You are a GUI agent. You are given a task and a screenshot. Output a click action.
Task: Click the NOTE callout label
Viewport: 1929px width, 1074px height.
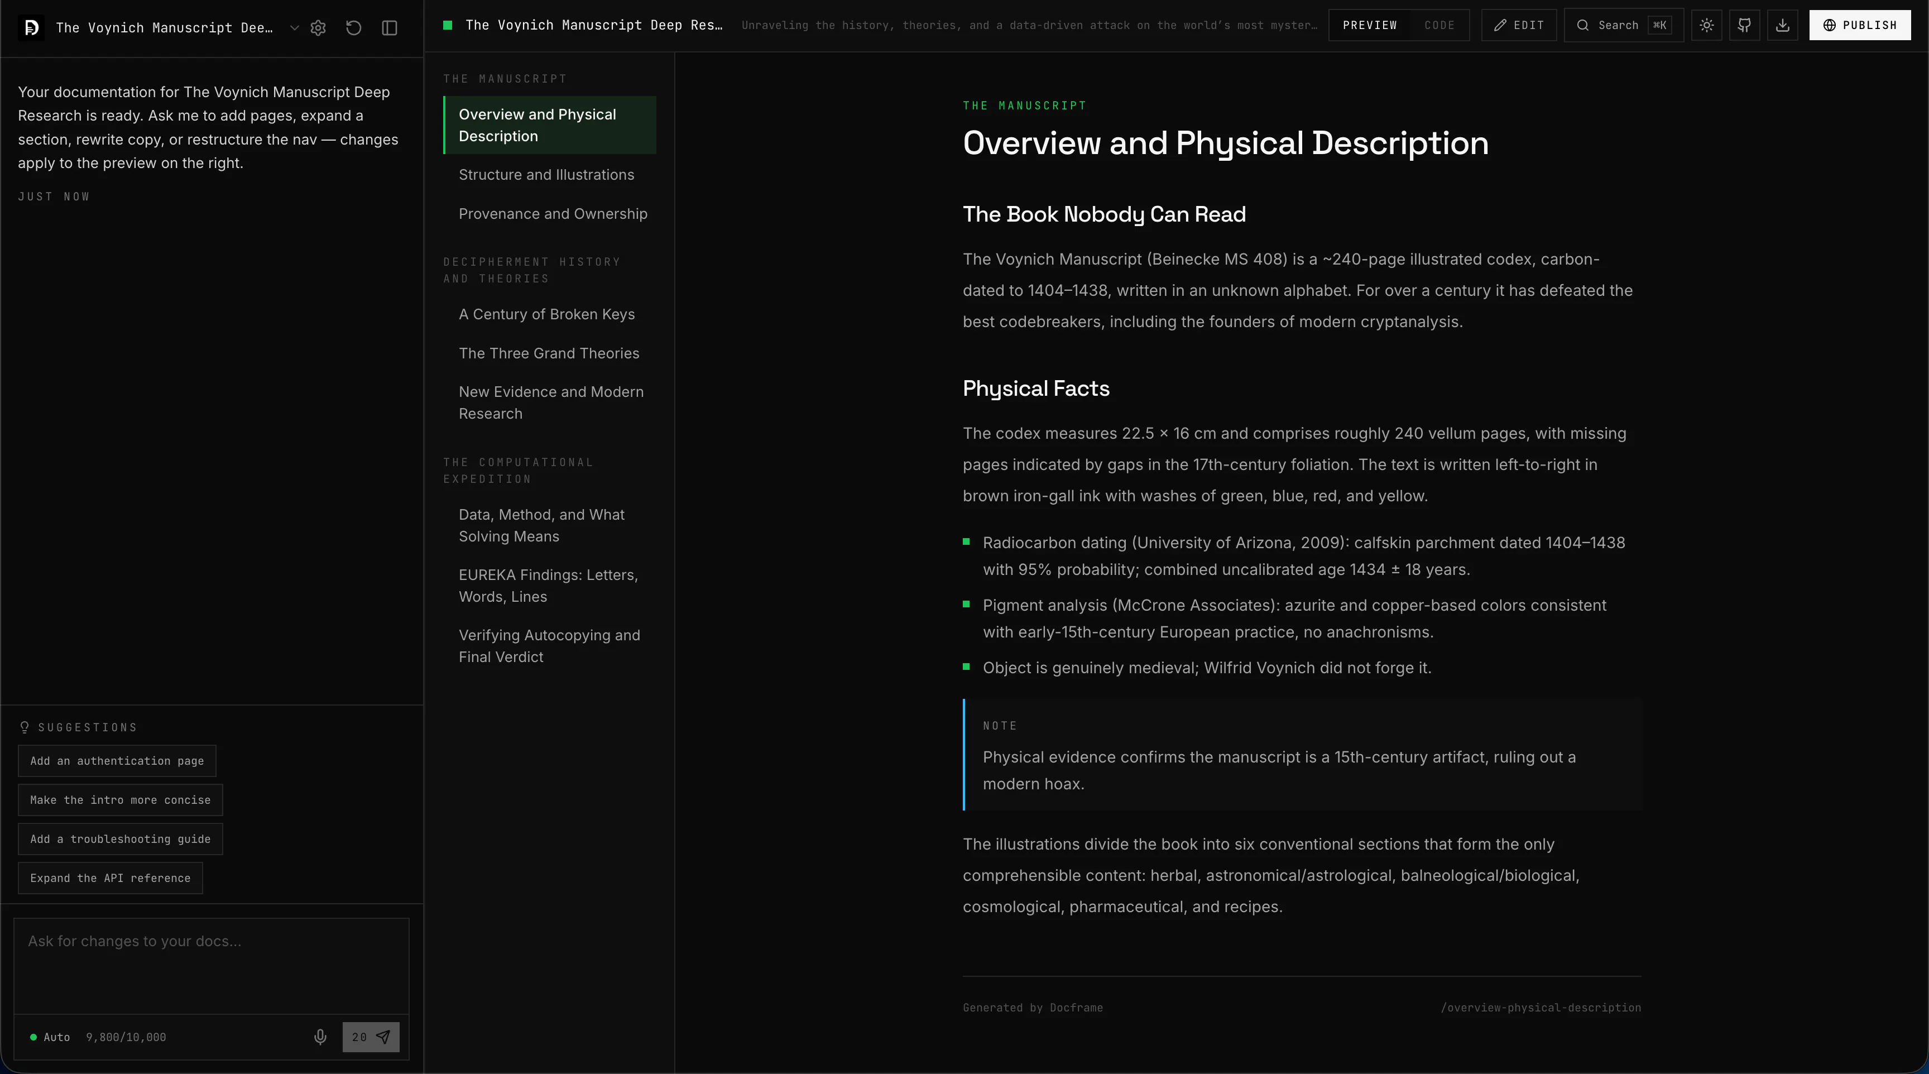click(x=1000, y=726)
